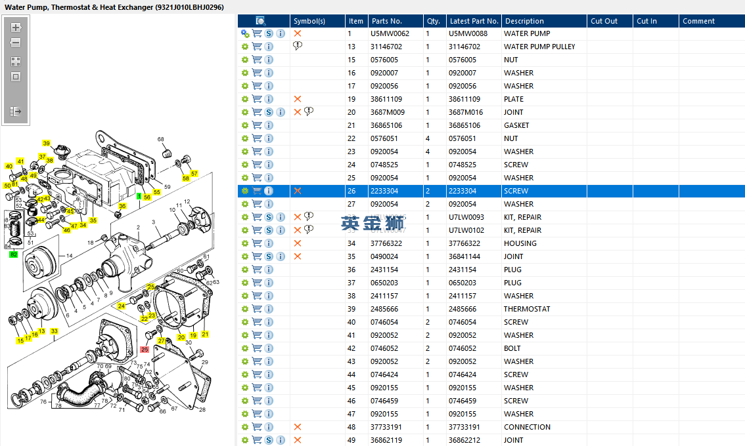Screen dimensions: 745x446
Task: Click callout 57 on the diagram
Action: point(194,174)
